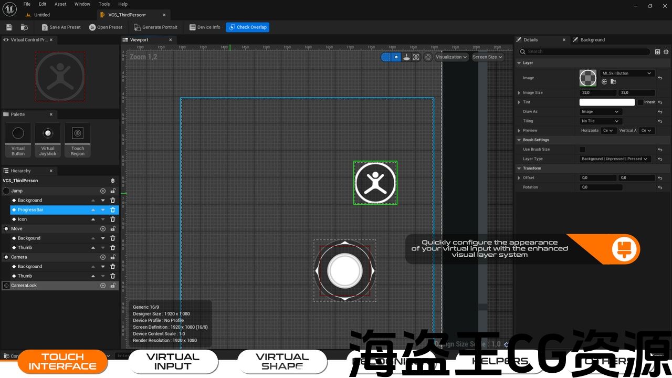
Task: Delete the ProgressBar layer via trash icon
Action: [x=112, y=210]
